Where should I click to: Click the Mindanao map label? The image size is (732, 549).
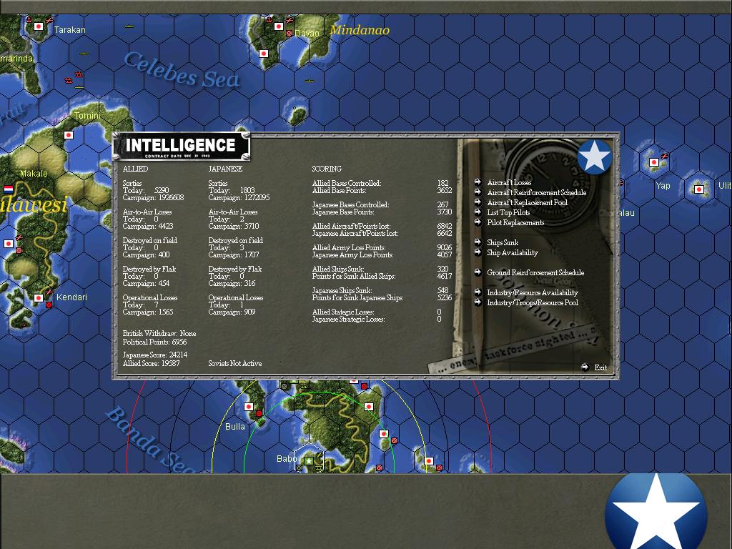(360, 30)
